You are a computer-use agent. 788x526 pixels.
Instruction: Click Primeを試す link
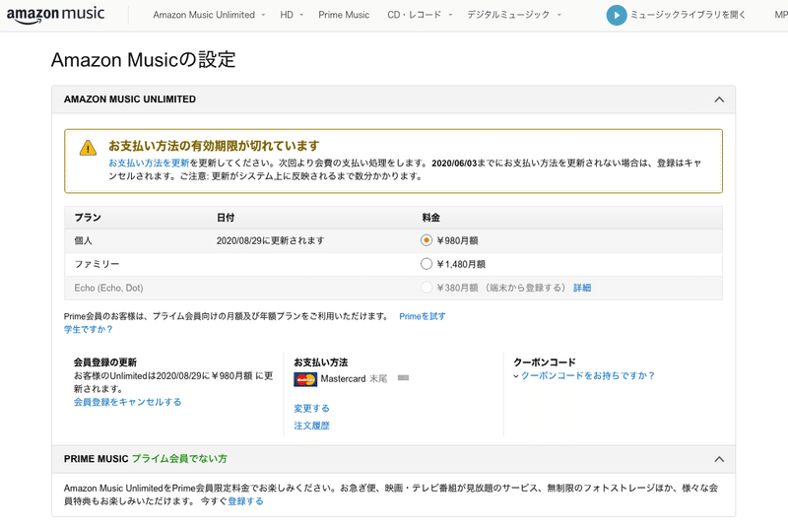coord(423,316)
